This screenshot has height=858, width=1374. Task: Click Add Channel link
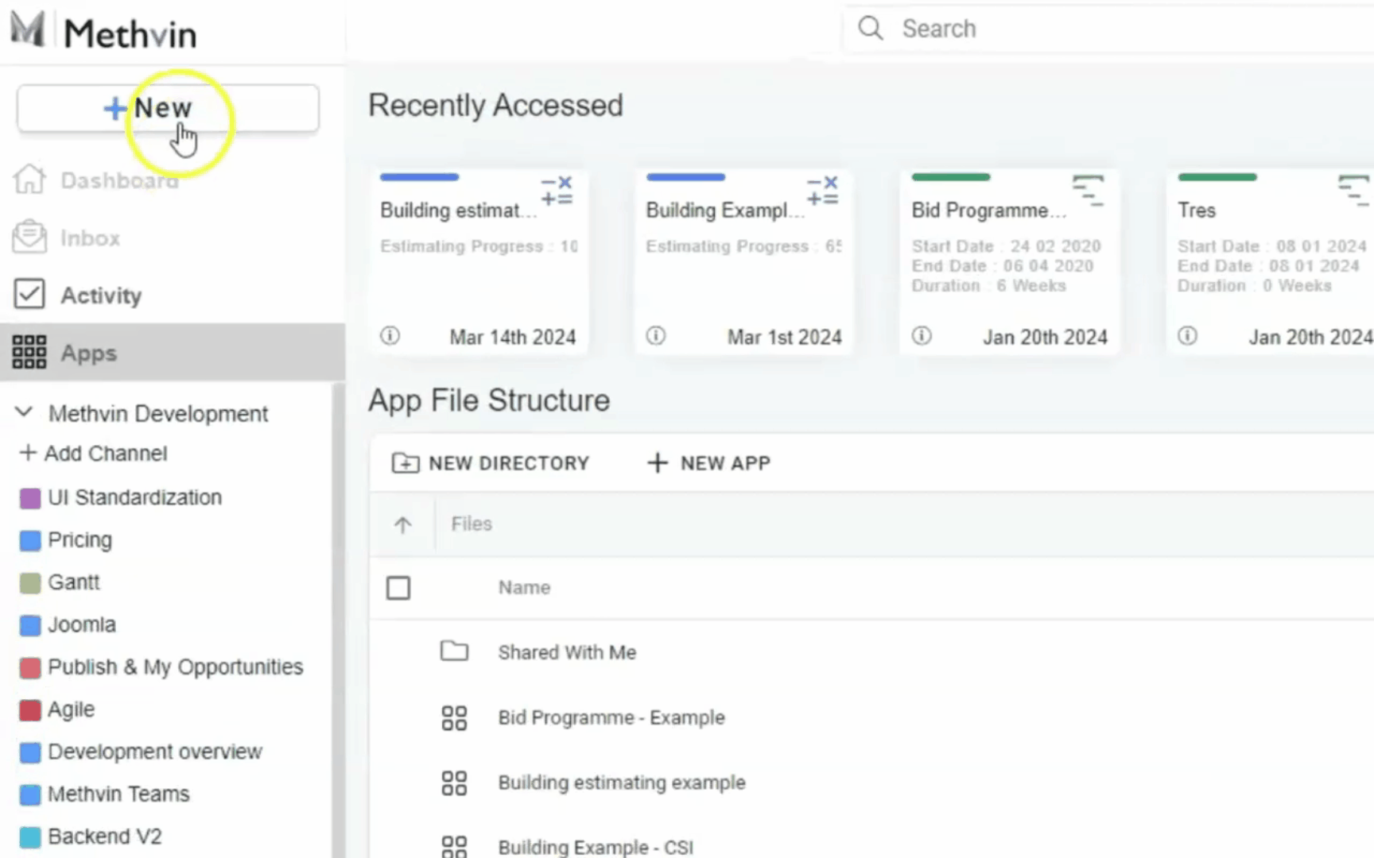click(x=94, y=453)
